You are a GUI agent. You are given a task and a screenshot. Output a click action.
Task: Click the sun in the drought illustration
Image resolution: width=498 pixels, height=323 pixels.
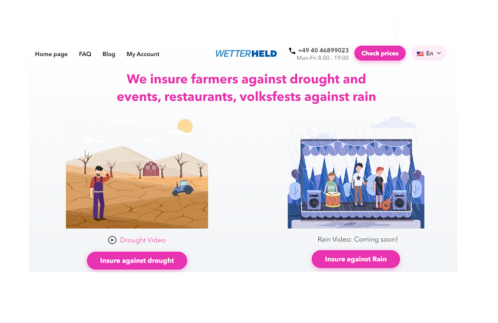coord(185,126)
